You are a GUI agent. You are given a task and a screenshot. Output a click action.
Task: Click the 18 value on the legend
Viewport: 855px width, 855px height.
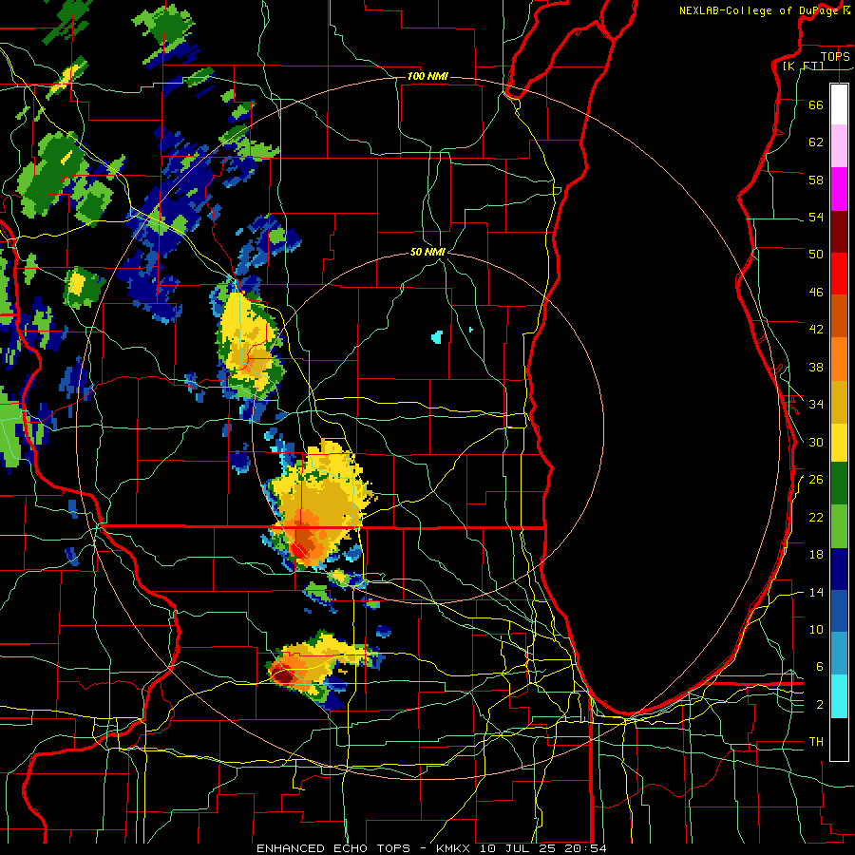tap(816, 555)
